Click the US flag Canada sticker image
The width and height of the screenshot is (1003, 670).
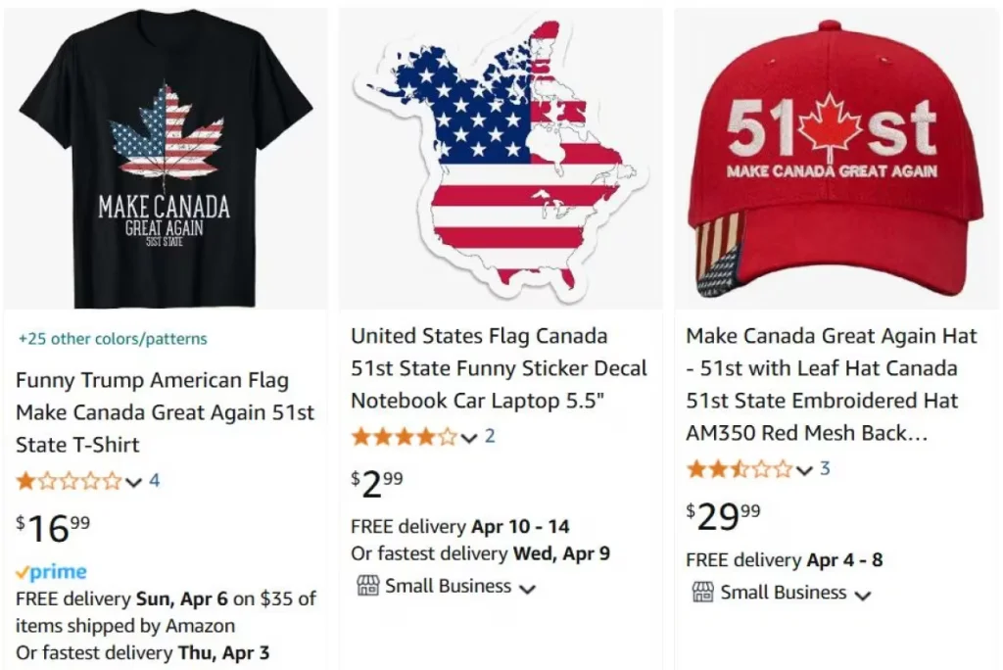pos(500,157)
